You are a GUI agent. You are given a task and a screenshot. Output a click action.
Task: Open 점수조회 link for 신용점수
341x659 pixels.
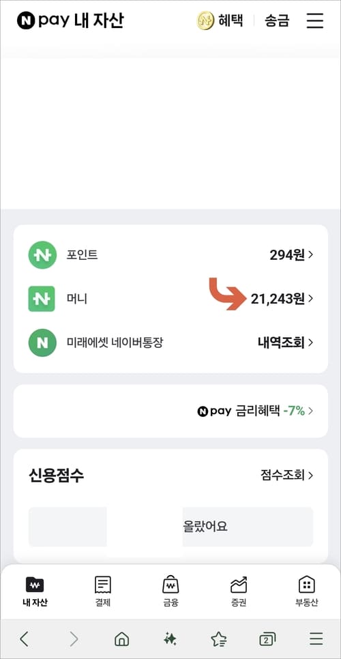tap(287, 475)
